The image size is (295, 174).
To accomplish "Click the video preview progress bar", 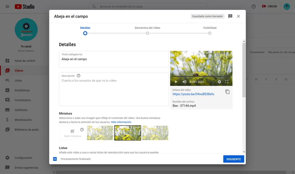I will click(201, 76).
